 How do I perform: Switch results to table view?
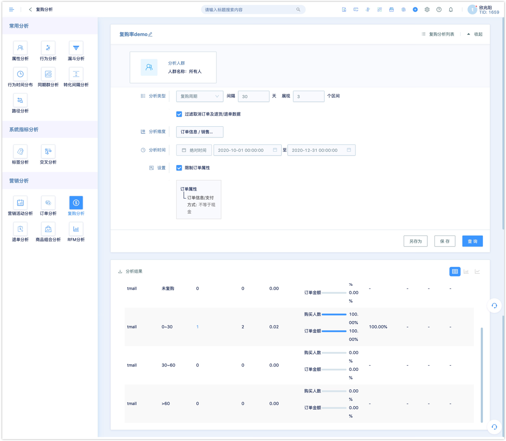(455, 271)
